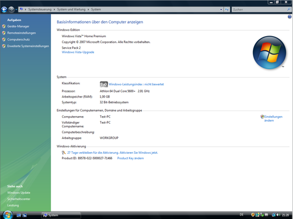Click the network globe tray icon
The height and width of the screenshot is (219, 293).
pos(274,215)
